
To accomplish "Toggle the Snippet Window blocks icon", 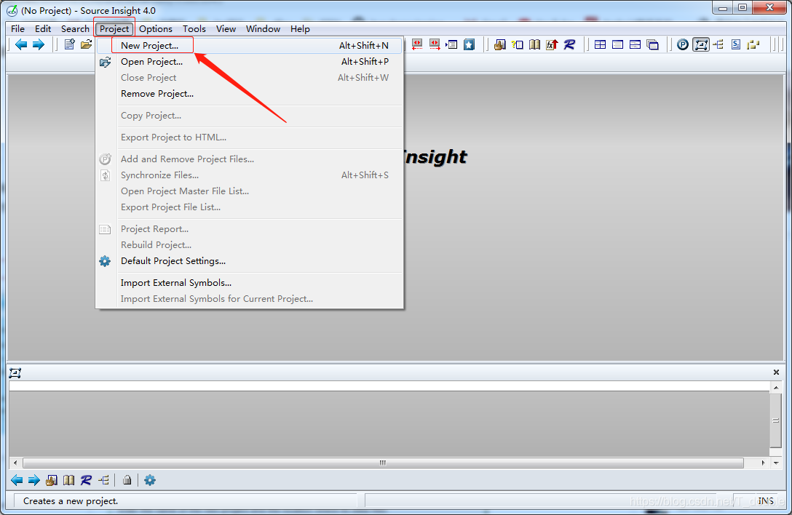I will (753, 44).
